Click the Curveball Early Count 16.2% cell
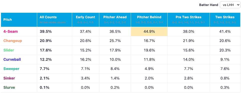This screenshot has height=93, width=241. pyautogui.click(x=86, y=59)
